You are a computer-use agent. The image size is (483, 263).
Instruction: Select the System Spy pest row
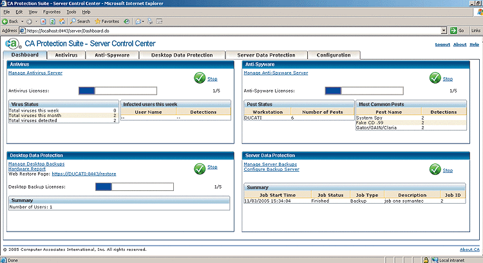[x=411, y=118]
